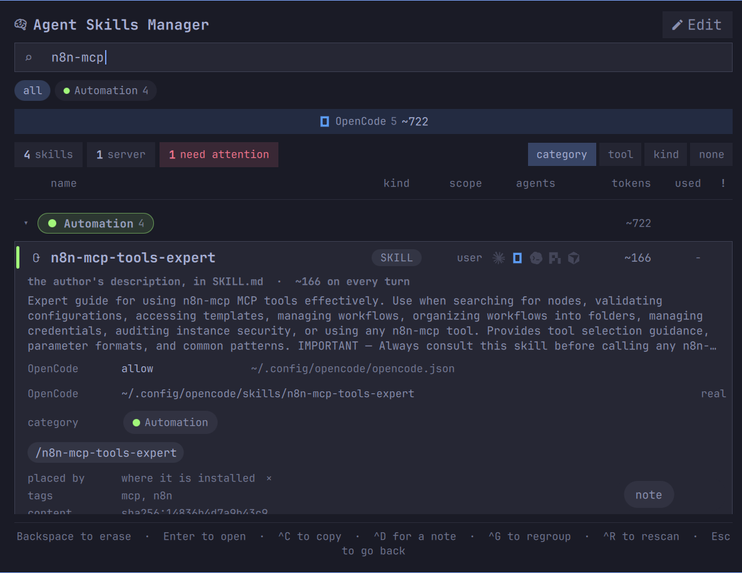This screenshot has width=742, height=573.
Task: Filter by '1 need attention'
Action: point(218,155)
